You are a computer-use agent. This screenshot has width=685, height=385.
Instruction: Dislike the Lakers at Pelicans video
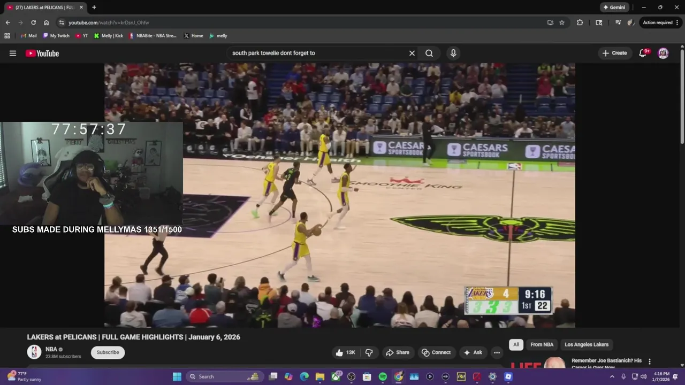pos(369,352)
